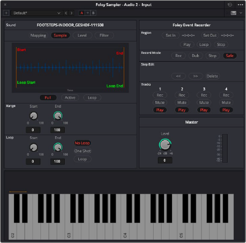
Task: Go to previous preset arrow
Action: pyautogui.click(x=65, y=13)
